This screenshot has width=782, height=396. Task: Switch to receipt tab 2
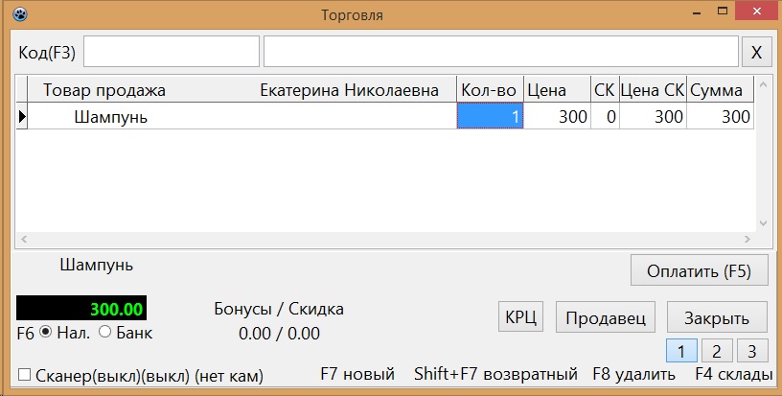717,351
